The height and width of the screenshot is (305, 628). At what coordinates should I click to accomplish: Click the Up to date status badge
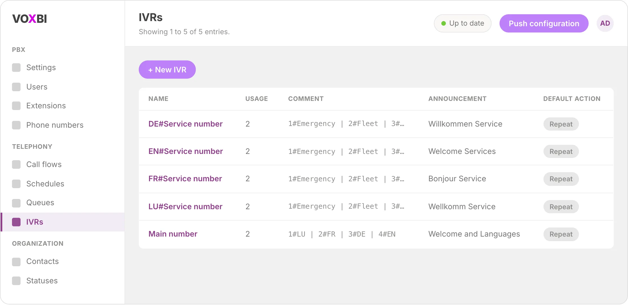462,23
